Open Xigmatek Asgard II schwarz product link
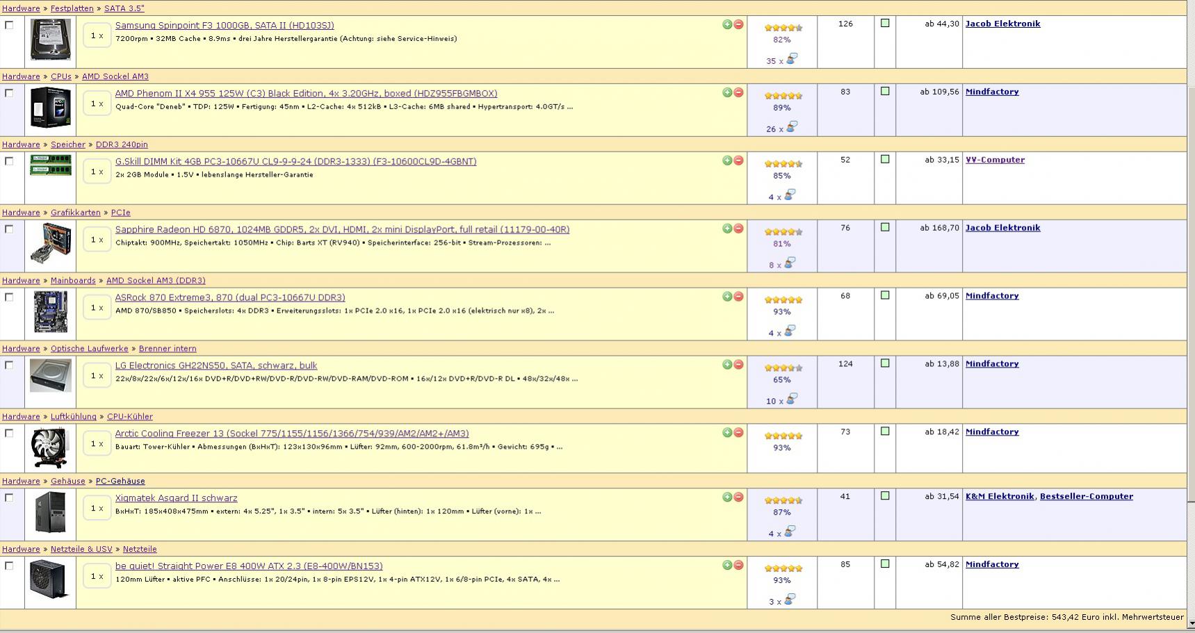Screen dimensions: 1195x633 [177, 498]
